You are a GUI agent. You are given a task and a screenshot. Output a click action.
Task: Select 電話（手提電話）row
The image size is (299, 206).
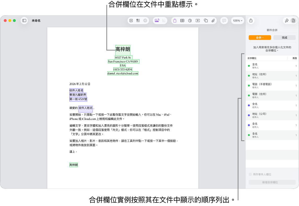[272, 86]
